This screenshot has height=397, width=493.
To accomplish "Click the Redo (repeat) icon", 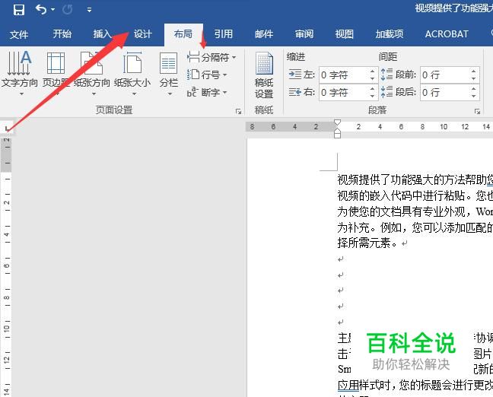I will 67,10.
